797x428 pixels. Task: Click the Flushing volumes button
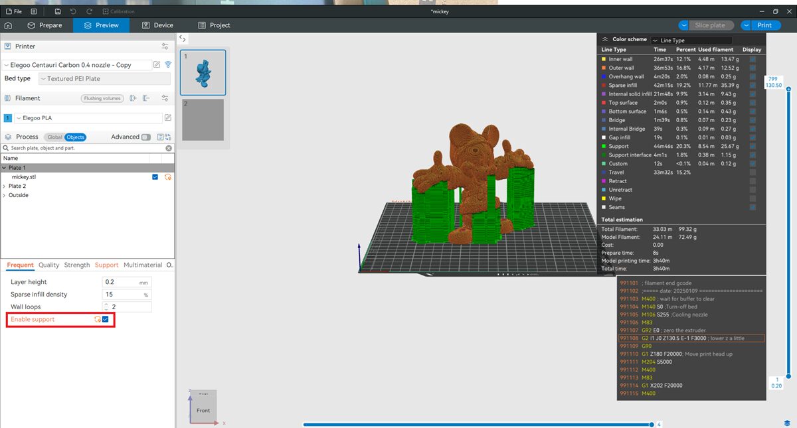[102, 98]
